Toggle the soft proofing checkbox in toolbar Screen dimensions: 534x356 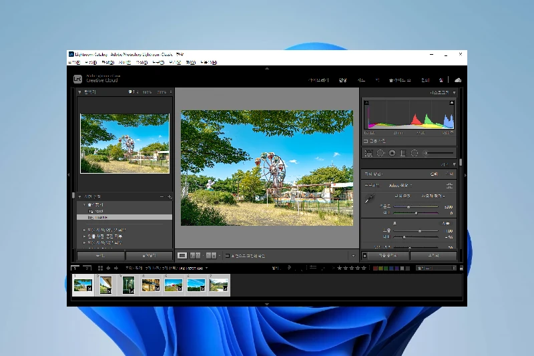pyautogui.click(x=227, y=255)
